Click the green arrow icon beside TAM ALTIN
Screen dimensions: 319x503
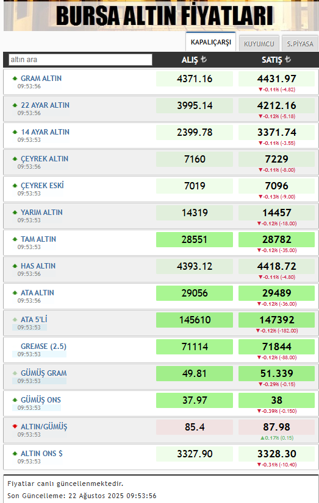[15, 239]
